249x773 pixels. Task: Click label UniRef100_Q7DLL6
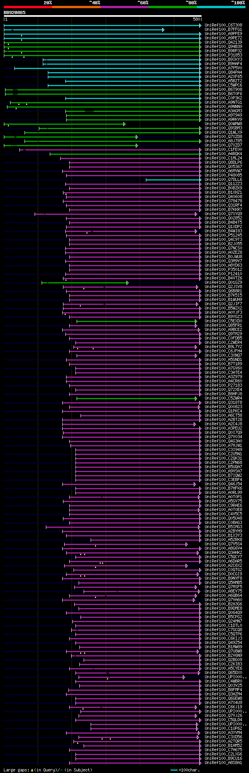point(223,180)
